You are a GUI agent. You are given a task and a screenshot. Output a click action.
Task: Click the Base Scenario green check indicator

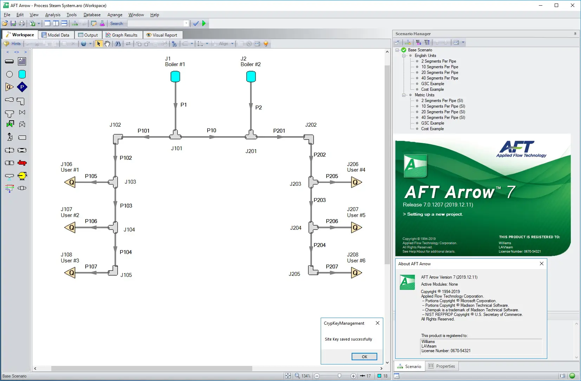tap(404, 50)
